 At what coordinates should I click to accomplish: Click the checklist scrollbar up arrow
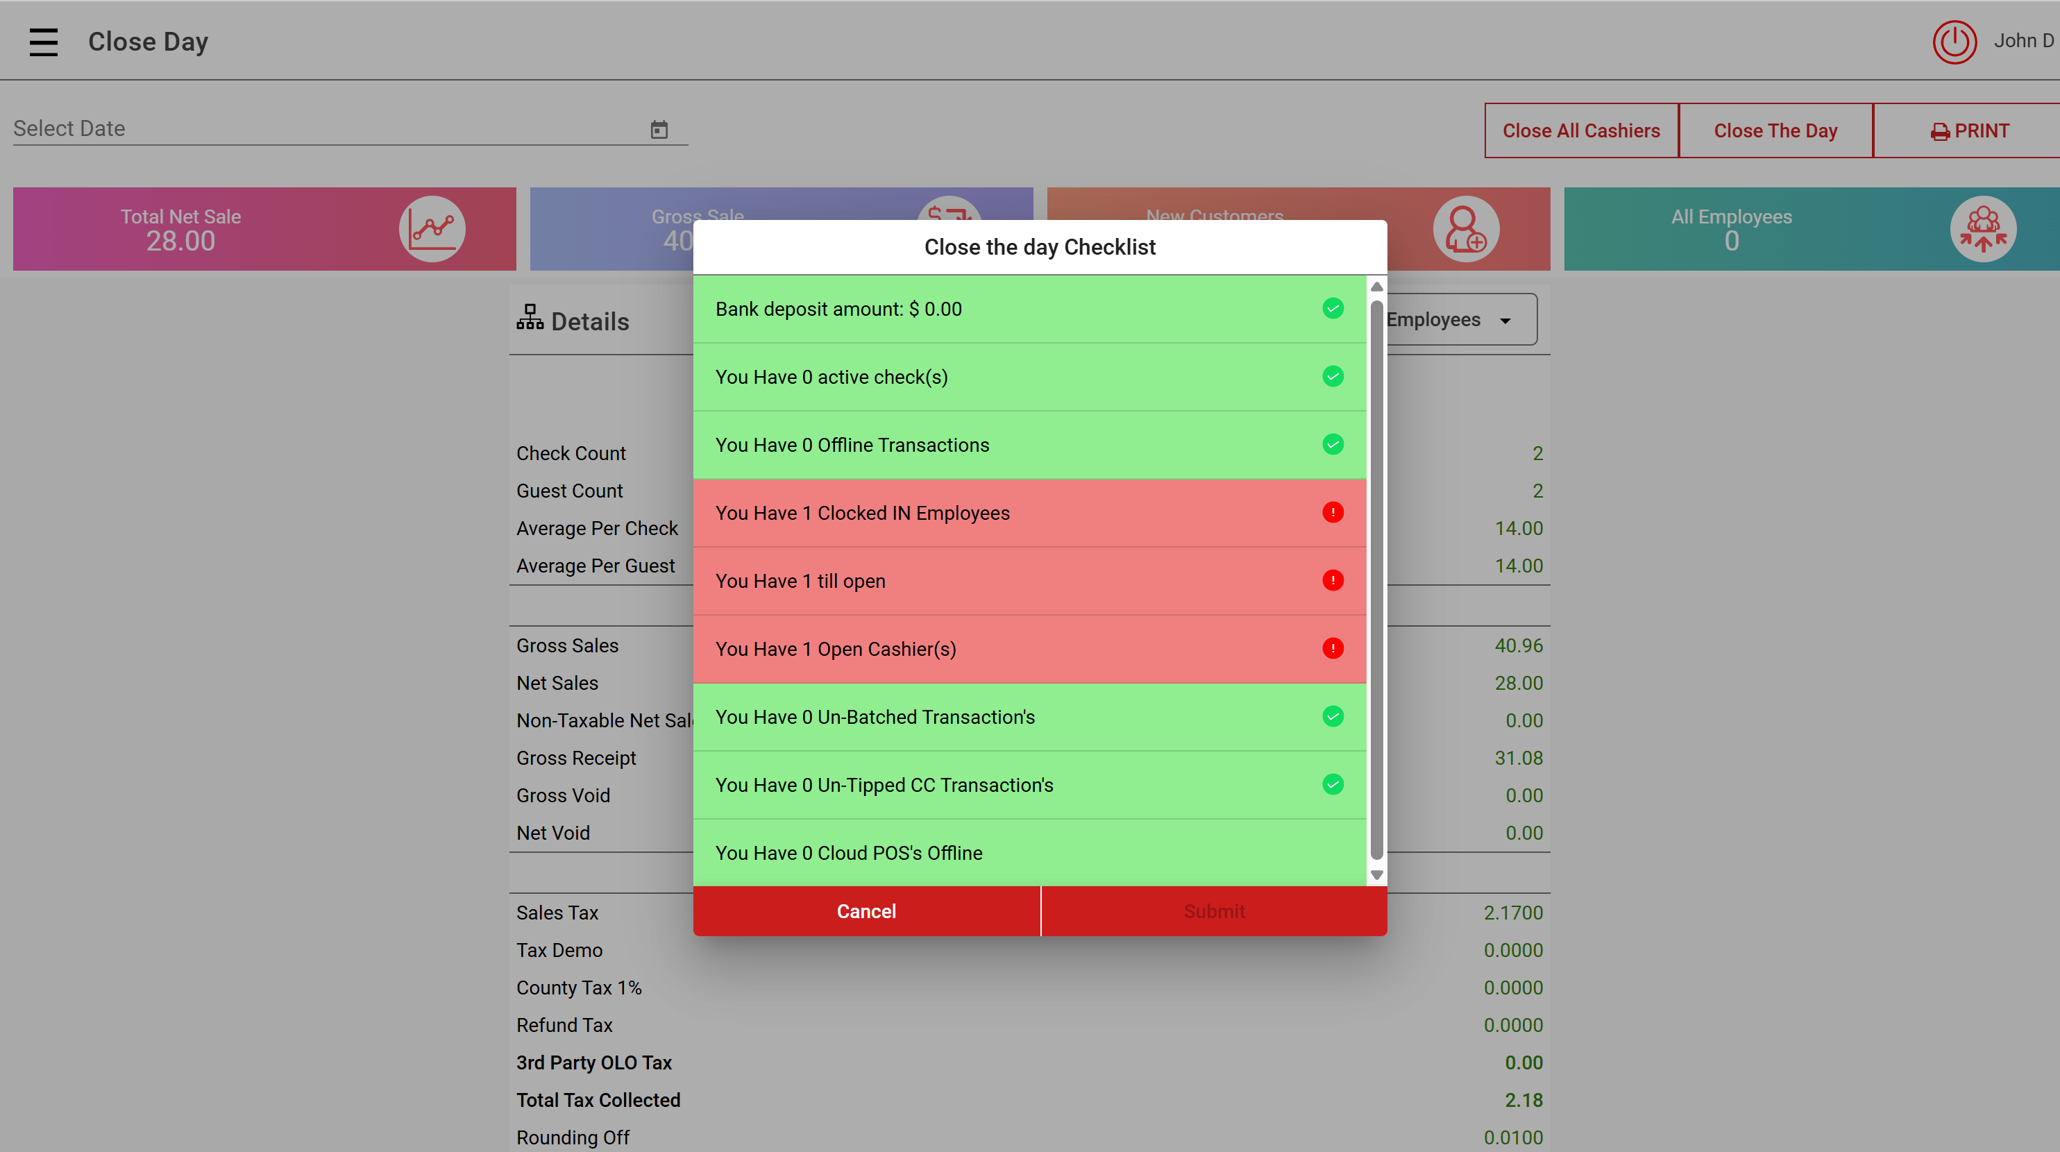coord(1376,287)
